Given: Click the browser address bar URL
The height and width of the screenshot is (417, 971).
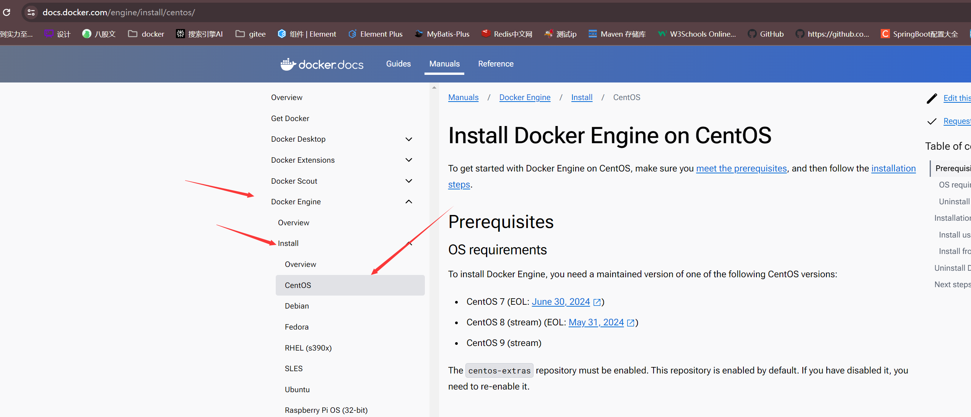Looking at the screenshot, I should tap(119, 12).
